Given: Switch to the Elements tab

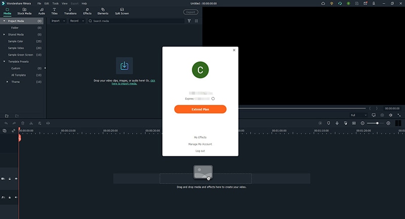Looking at the screenshot, I should point(103,11).
